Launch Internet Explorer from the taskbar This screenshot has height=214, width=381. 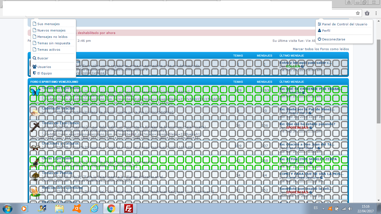pyautogui.click(x=94, y=208)
